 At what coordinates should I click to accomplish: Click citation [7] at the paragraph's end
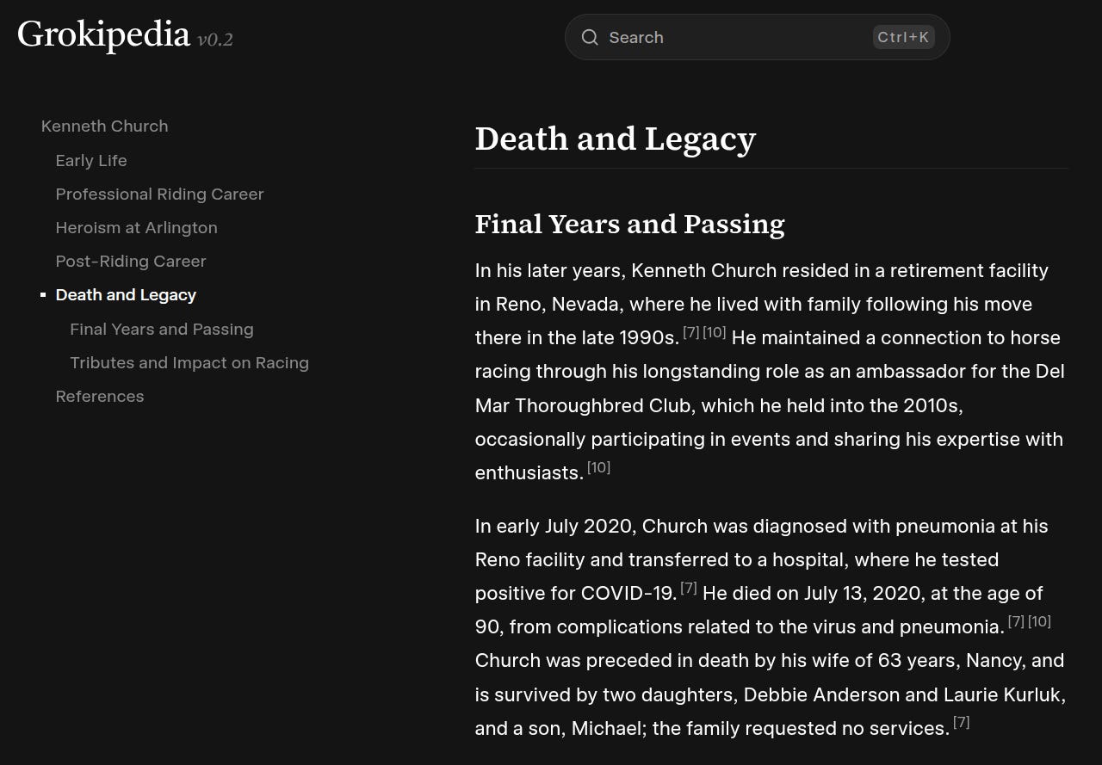click(960, 722)
